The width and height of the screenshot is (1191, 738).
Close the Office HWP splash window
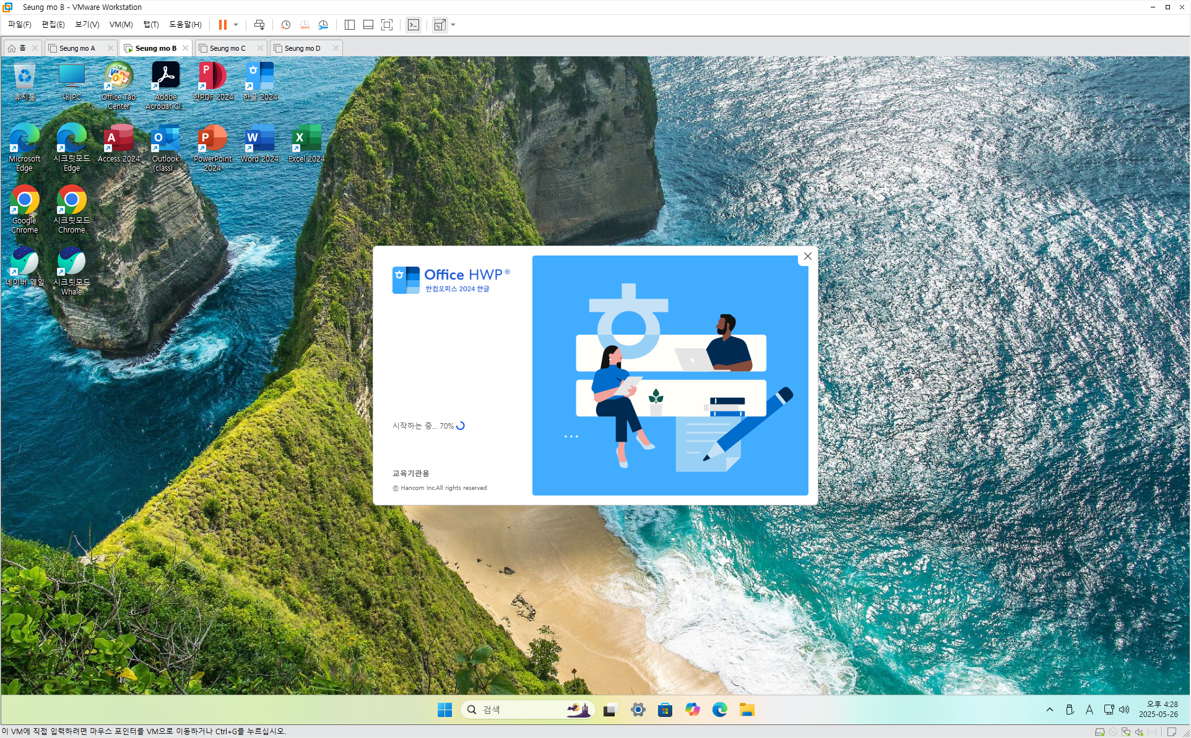(807, 256)
